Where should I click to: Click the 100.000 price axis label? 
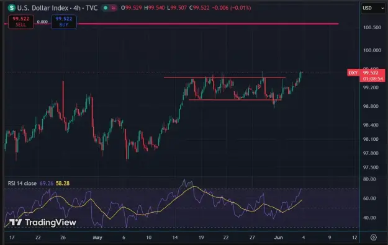coord(372,50)
